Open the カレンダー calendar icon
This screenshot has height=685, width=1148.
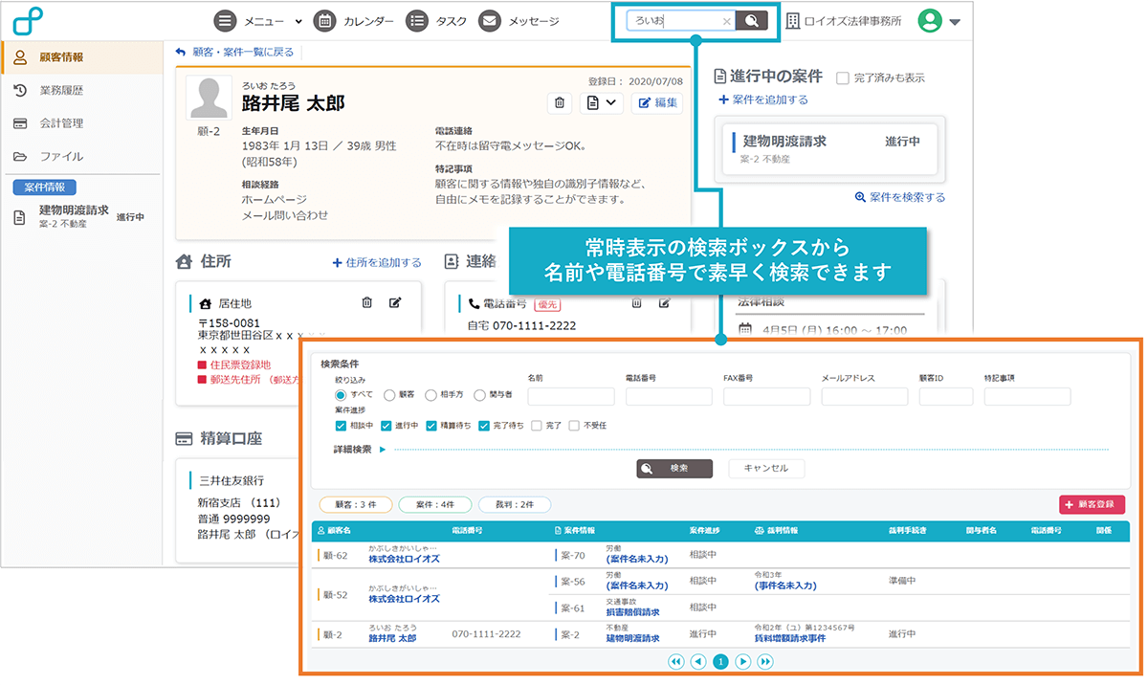(324, 21)
